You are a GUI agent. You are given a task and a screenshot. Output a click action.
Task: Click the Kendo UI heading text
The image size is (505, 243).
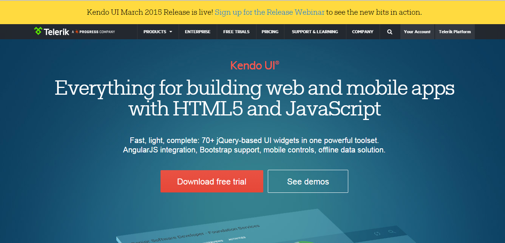click(x=255, y=65)
